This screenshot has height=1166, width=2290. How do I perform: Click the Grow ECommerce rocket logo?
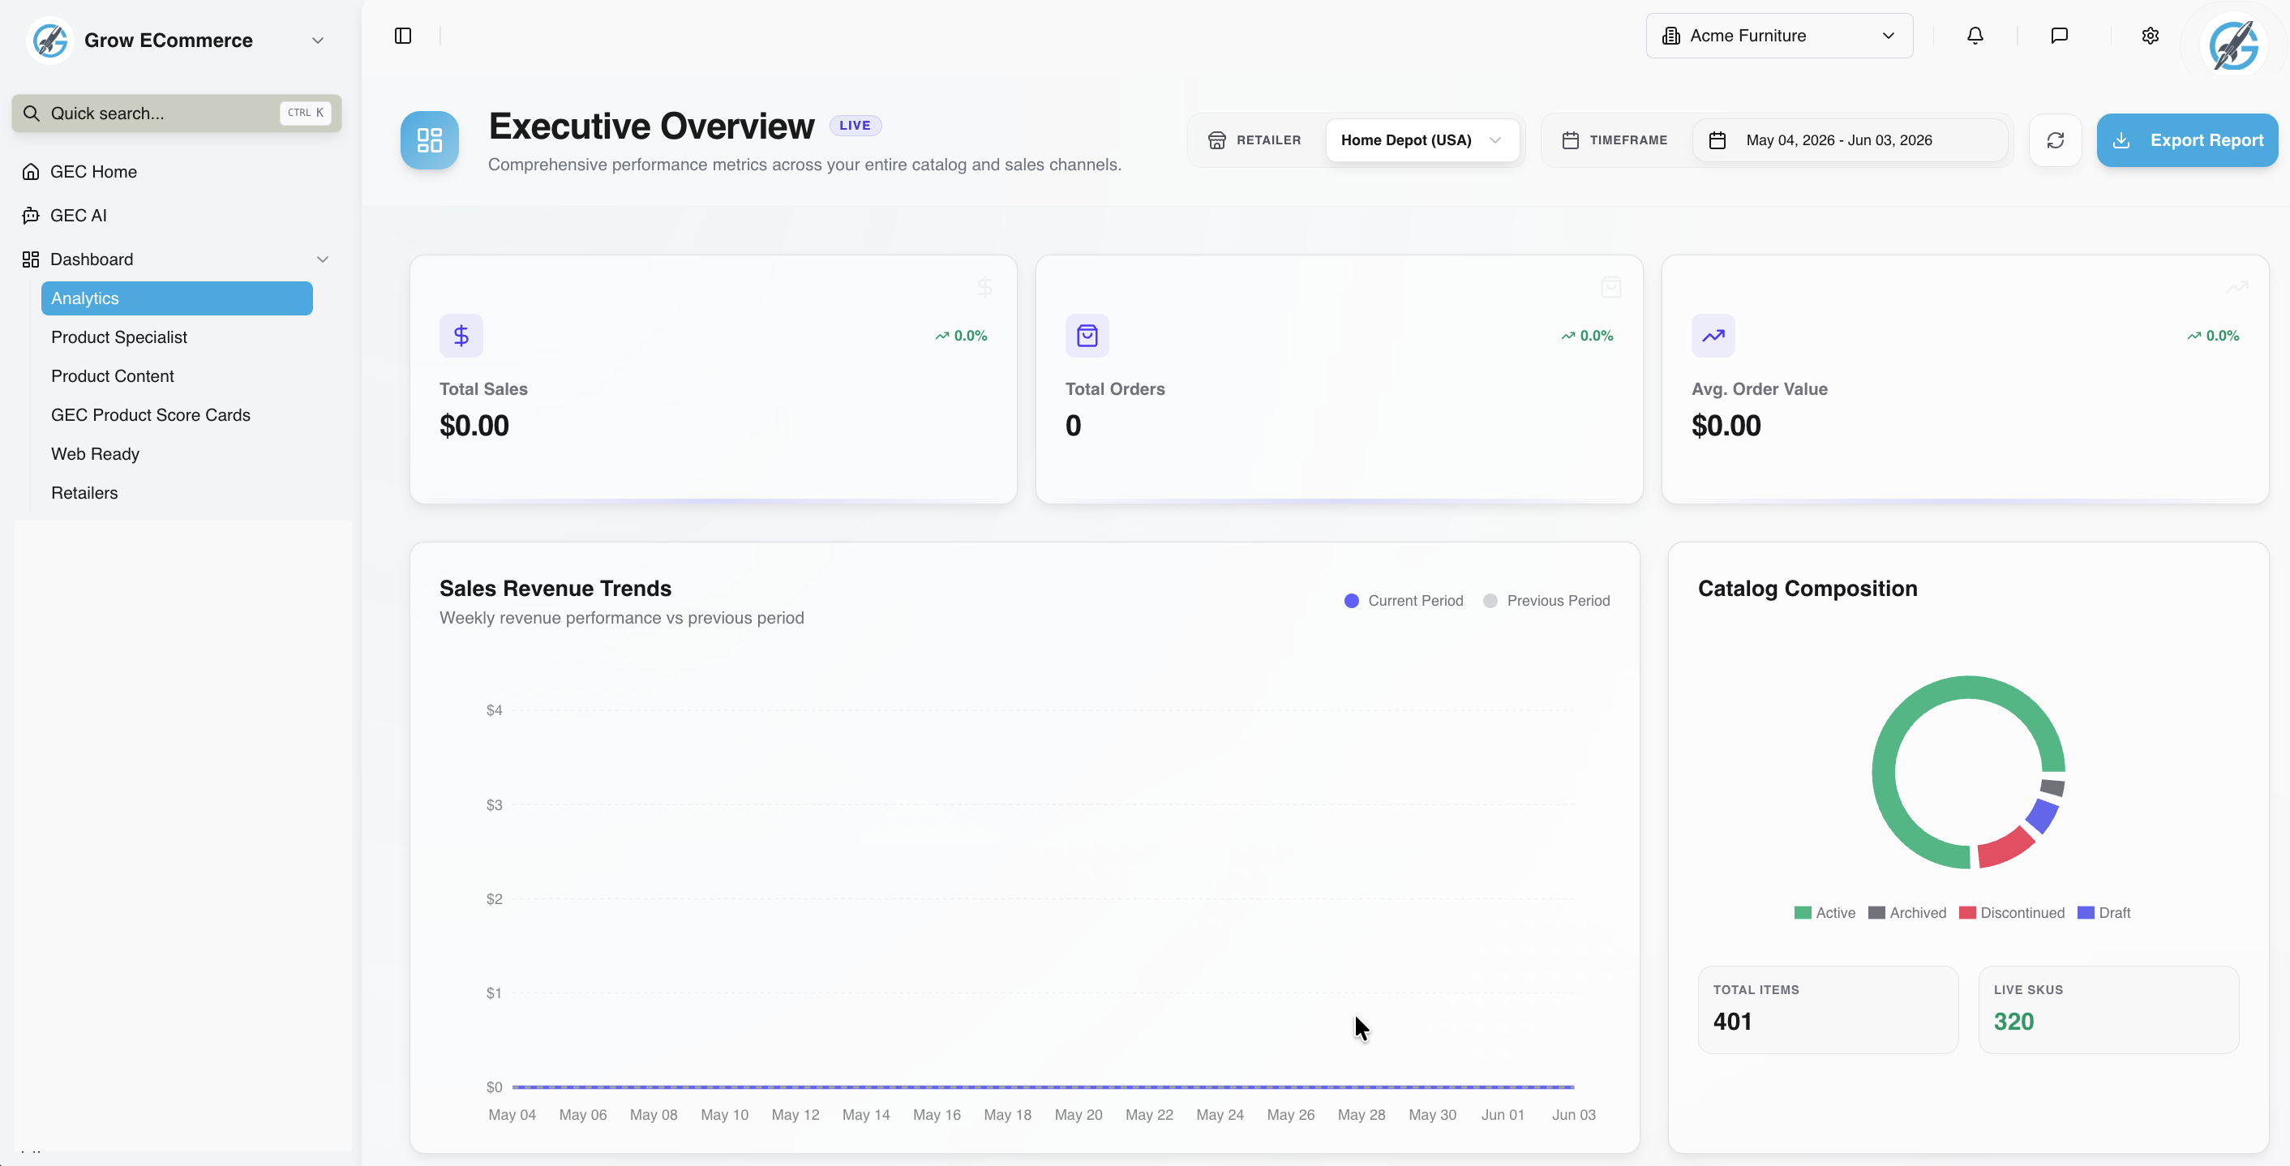[x=49, y=40]
